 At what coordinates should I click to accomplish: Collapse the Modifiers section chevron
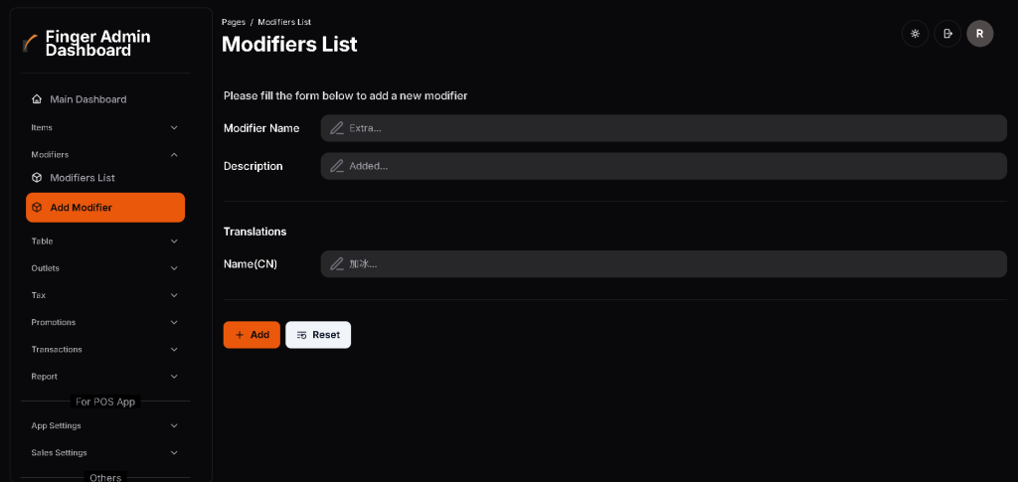[174, 154]
